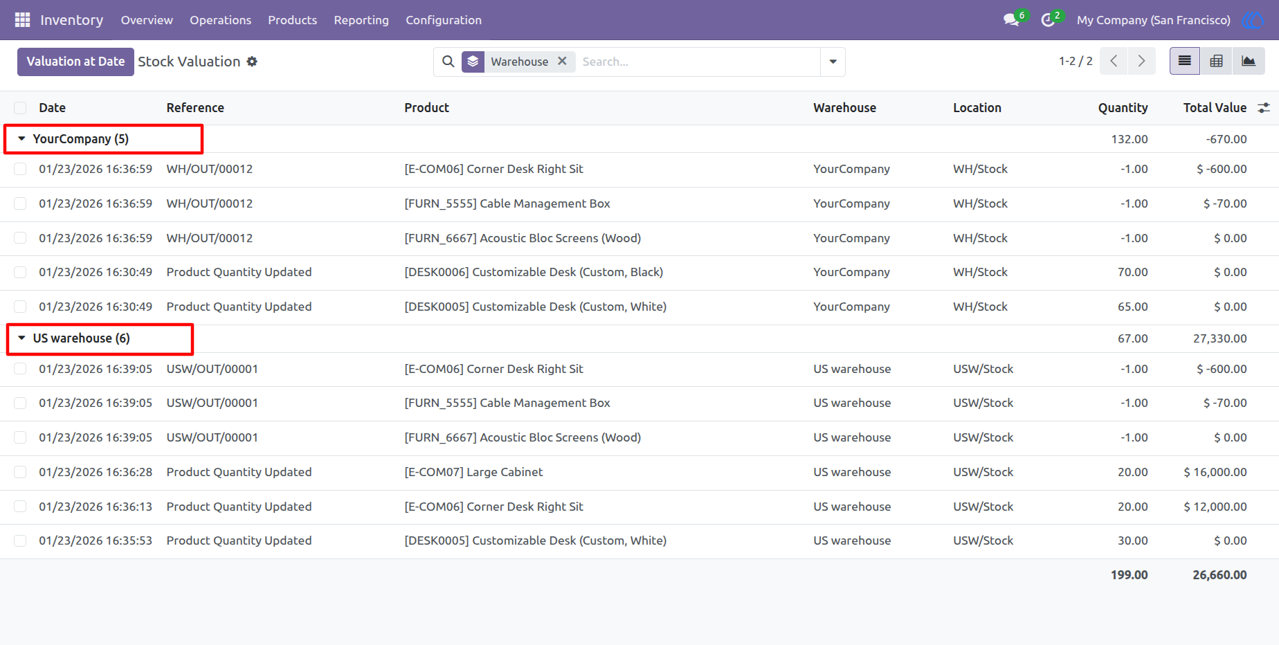Collapse the YourCompany (5) group
The image size is (1279, 645).
[x=81, y=139]
